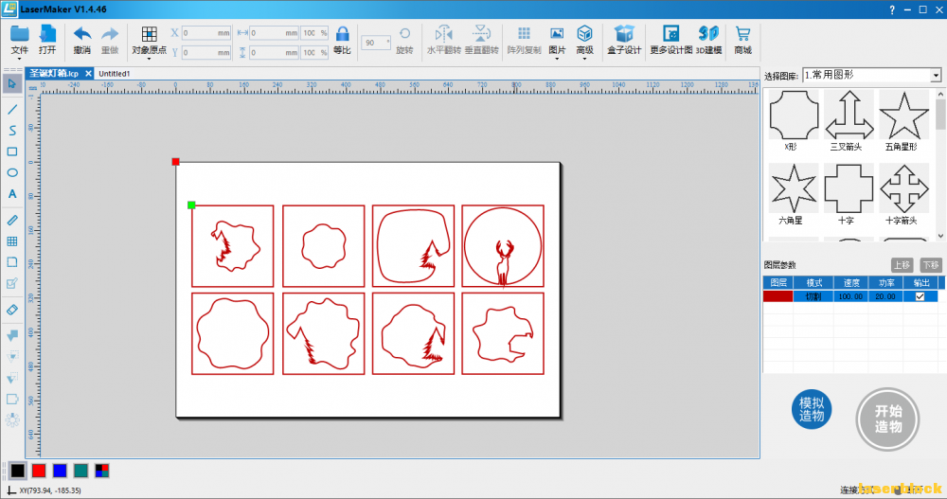Pick the 五角星形 star thumbnail
This screenshot has height=499, width=947.
click(x=904, y=116)
